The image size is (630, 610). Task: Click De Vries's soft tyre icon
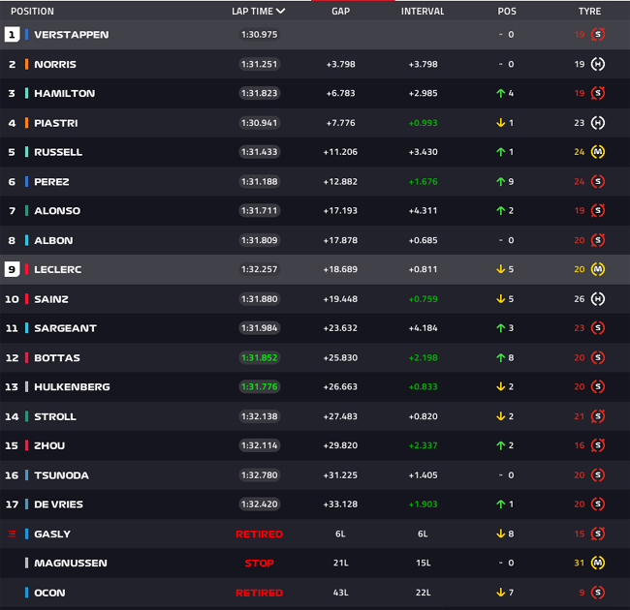[598, 504]
